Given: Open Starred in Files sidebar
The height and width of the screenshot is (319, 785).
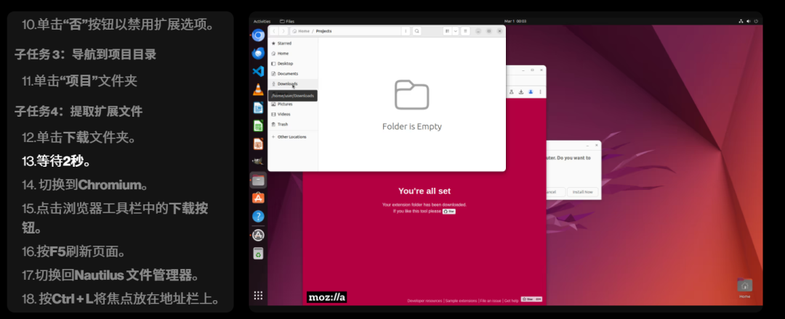Looking at the screenshot, I should pyautogui.click(x=293, y=43).
